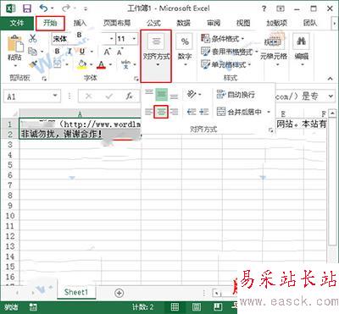Screen dimensions: 339x314
Task: Select align text left
Action: 148,112
